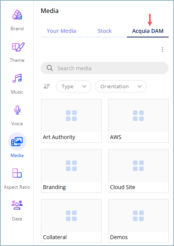Open the Brand panel icon
The height and width of the screenshot is (246, 174).
[17, 15]
